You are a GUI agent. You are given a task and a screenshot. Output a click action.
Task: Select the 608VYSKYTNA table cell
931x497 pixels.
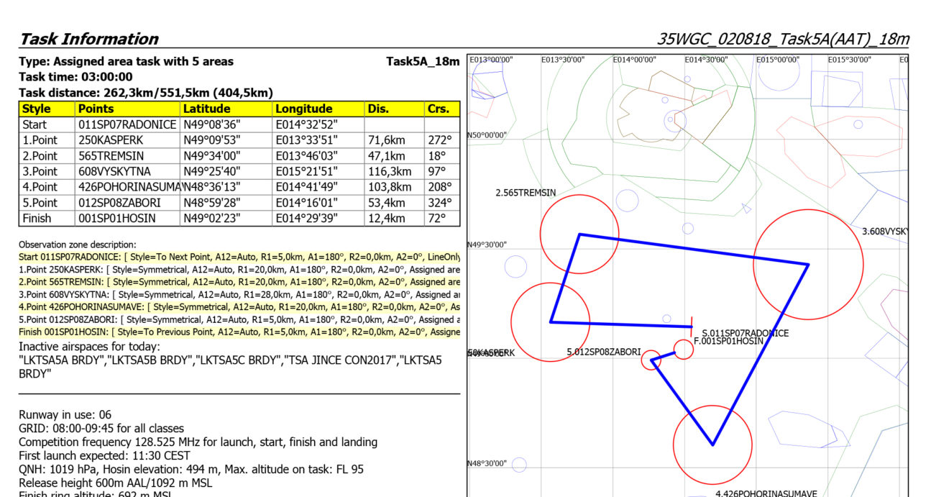(x=115, y=172)
